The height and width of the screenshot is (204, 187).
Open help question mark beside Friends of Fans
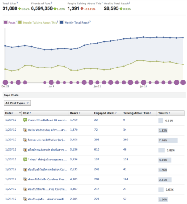pyautogui.click(x=51, y=3)
